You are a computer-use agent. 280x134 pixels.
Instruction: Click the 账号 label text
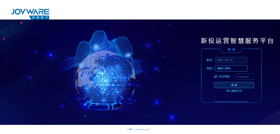210,60
